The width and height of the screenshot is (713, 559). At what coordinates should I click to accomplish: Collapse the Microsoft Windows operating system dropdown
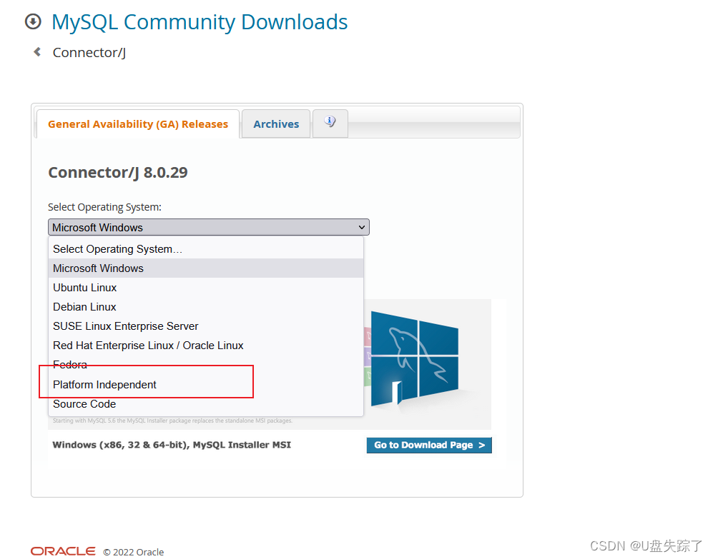209,227
